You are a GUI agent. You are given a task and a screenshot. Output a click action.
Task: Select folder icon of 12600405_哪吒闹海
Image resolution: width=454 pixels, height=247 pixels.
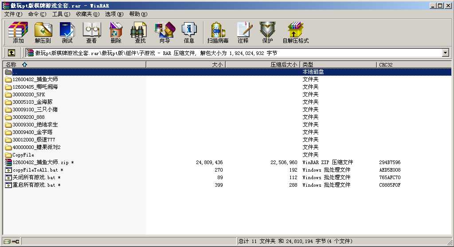pyautogui.click(x=8, y=87)
